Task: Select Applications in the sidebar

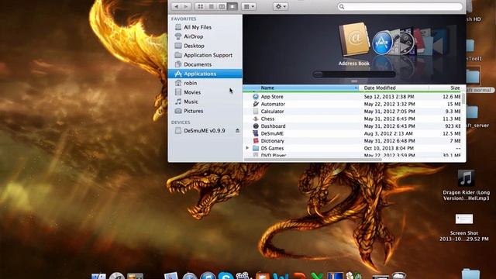Action: click(205, 74)
